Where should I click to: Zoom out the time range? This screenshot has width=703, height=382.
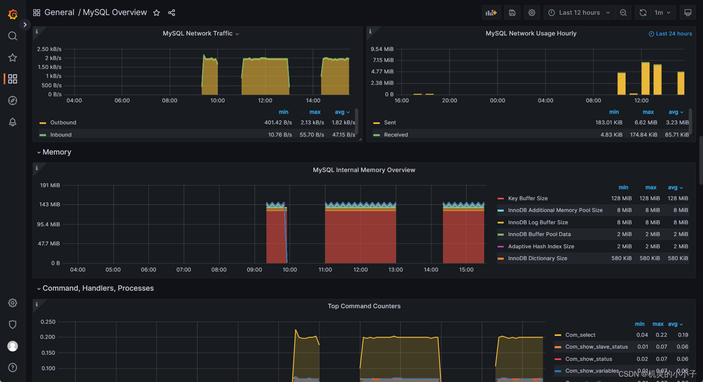click(623, 13)
